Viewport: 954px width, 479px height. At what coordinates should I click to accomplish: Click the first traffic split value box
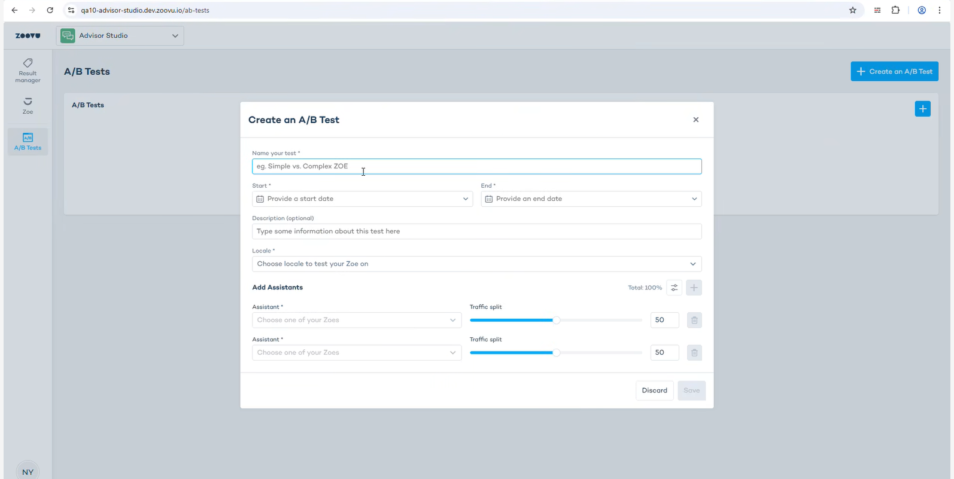click(664, 320)
